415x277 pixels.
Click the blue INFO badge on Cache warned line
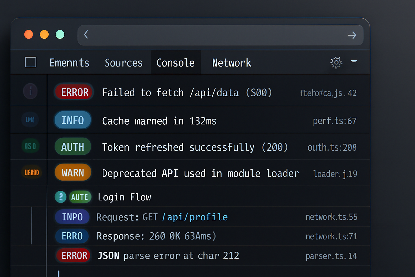(72, 120)
